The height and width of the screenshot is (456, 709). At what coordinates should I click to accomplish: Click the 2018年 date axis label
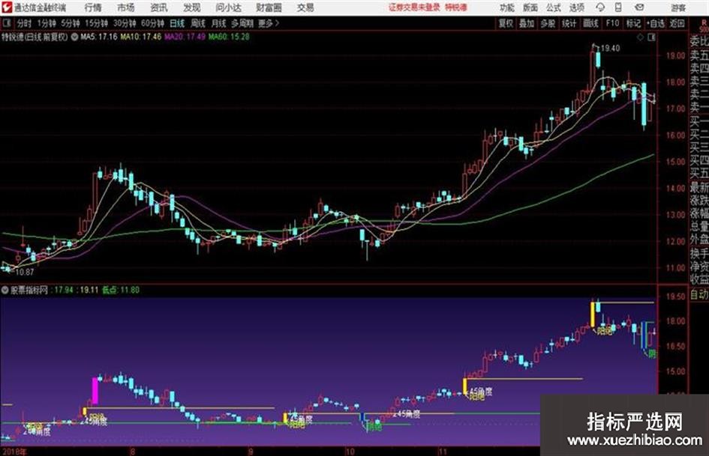tap(14, 452)
